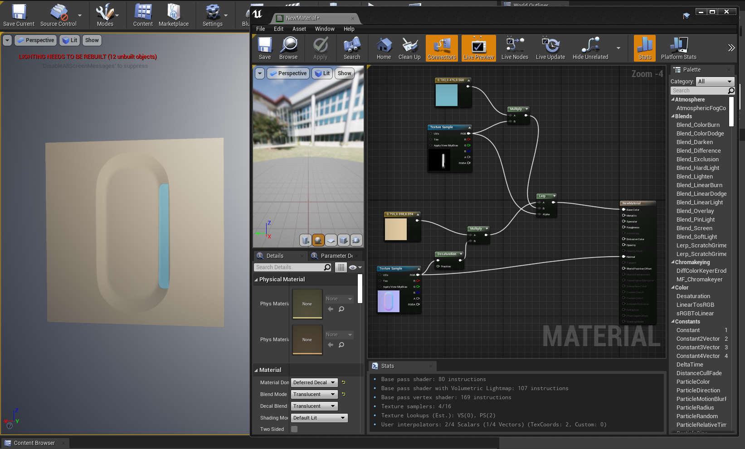
Task: Click the Search Details input field
Action: coord(293,267)
